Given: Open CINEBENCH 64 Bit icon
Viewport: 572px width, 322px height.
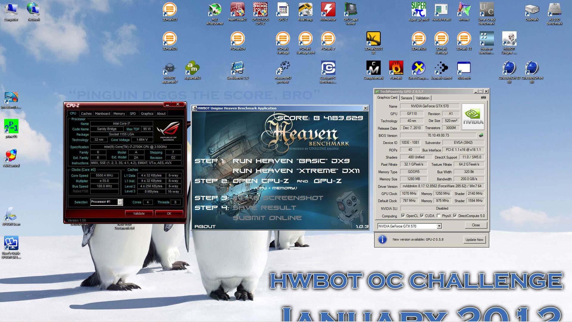Looking at the screenshot, I should pos(532,72).
